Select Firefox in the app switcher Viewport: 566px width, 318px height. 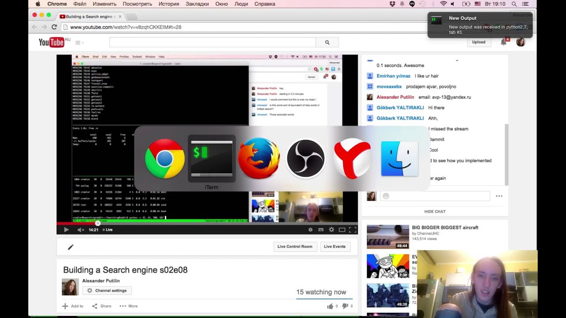[259, 159]
